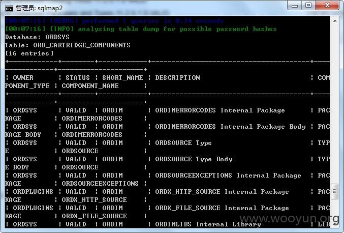Click 'ORDX_HTTP_SOURCE Internal Package' description

pos(222,192)
